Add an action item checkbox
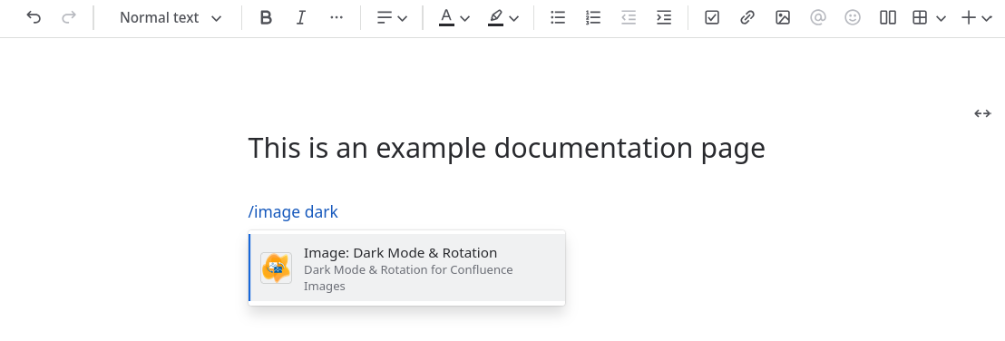 pyautogui.click(x=711, y=18)
